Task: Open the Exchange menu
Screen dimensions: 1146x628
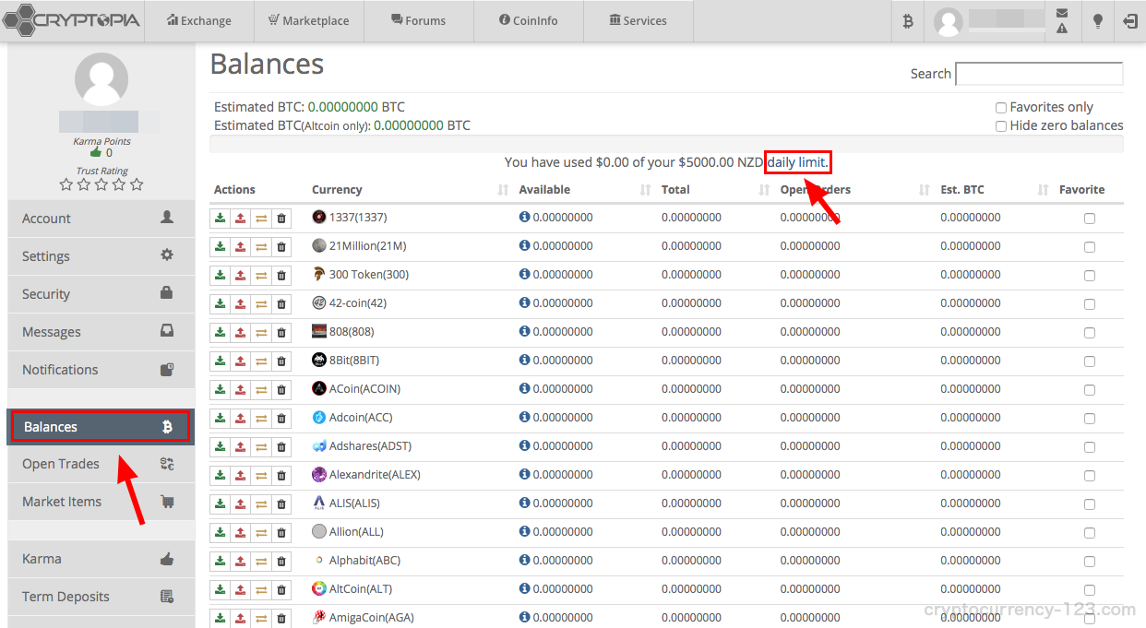Action: click(x=199, y=21)
